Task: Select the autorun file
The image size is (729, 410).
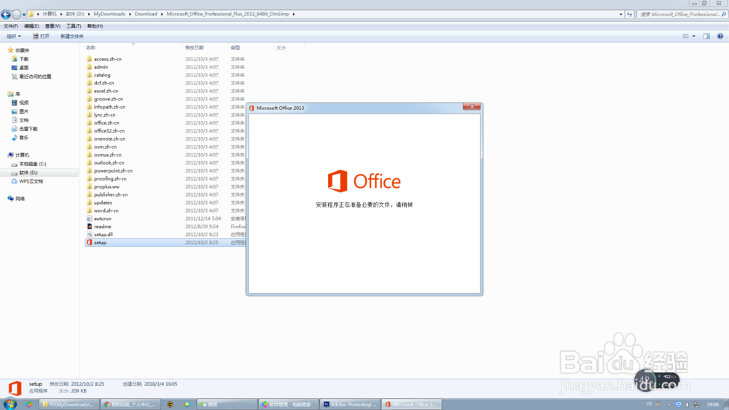Action: 102,218
